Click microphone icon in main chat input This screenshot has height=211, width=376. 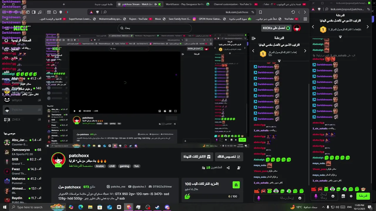pos(258,198)
